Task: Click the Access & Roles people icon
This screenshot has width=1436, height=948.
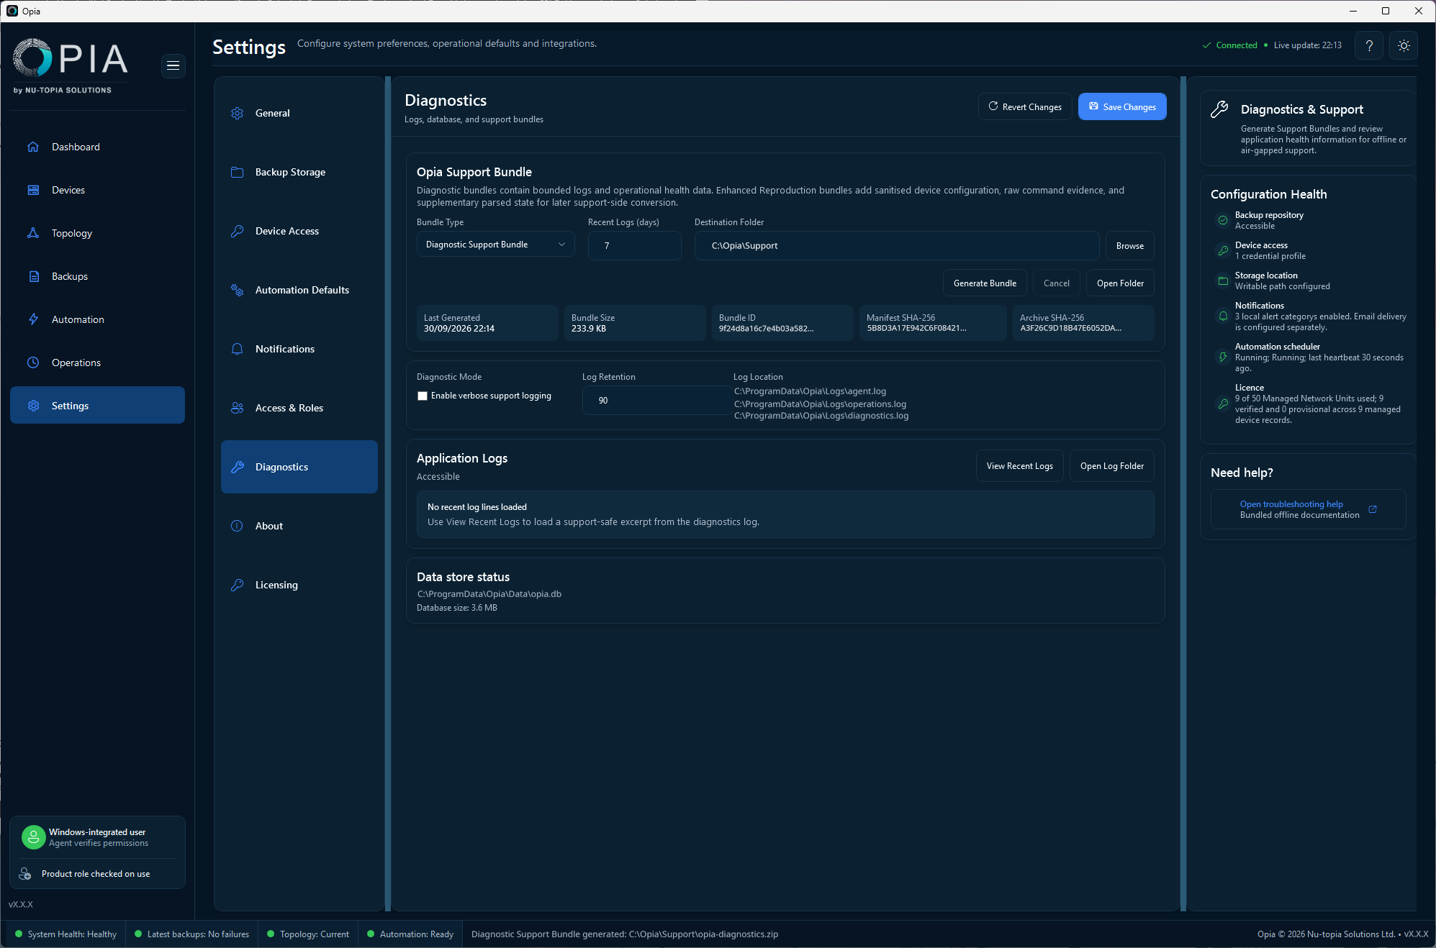Action: (x=237, y=408)
